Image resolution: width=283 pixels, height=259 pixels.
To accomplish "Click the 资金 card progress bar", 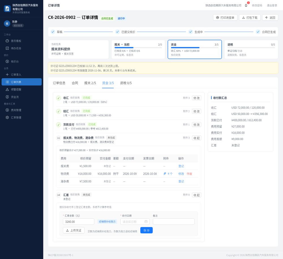I will [x=195, y=48].
